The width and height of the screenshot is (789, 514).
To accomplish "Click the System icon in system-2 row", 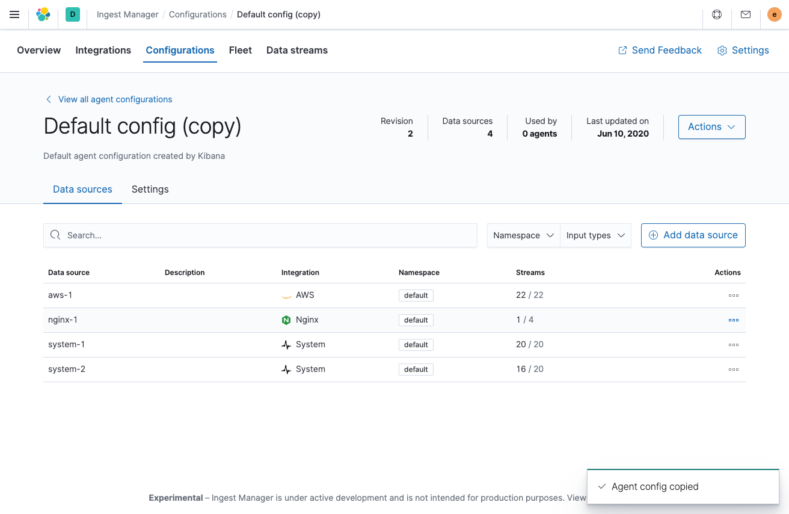I will click(x=286, y=370).
